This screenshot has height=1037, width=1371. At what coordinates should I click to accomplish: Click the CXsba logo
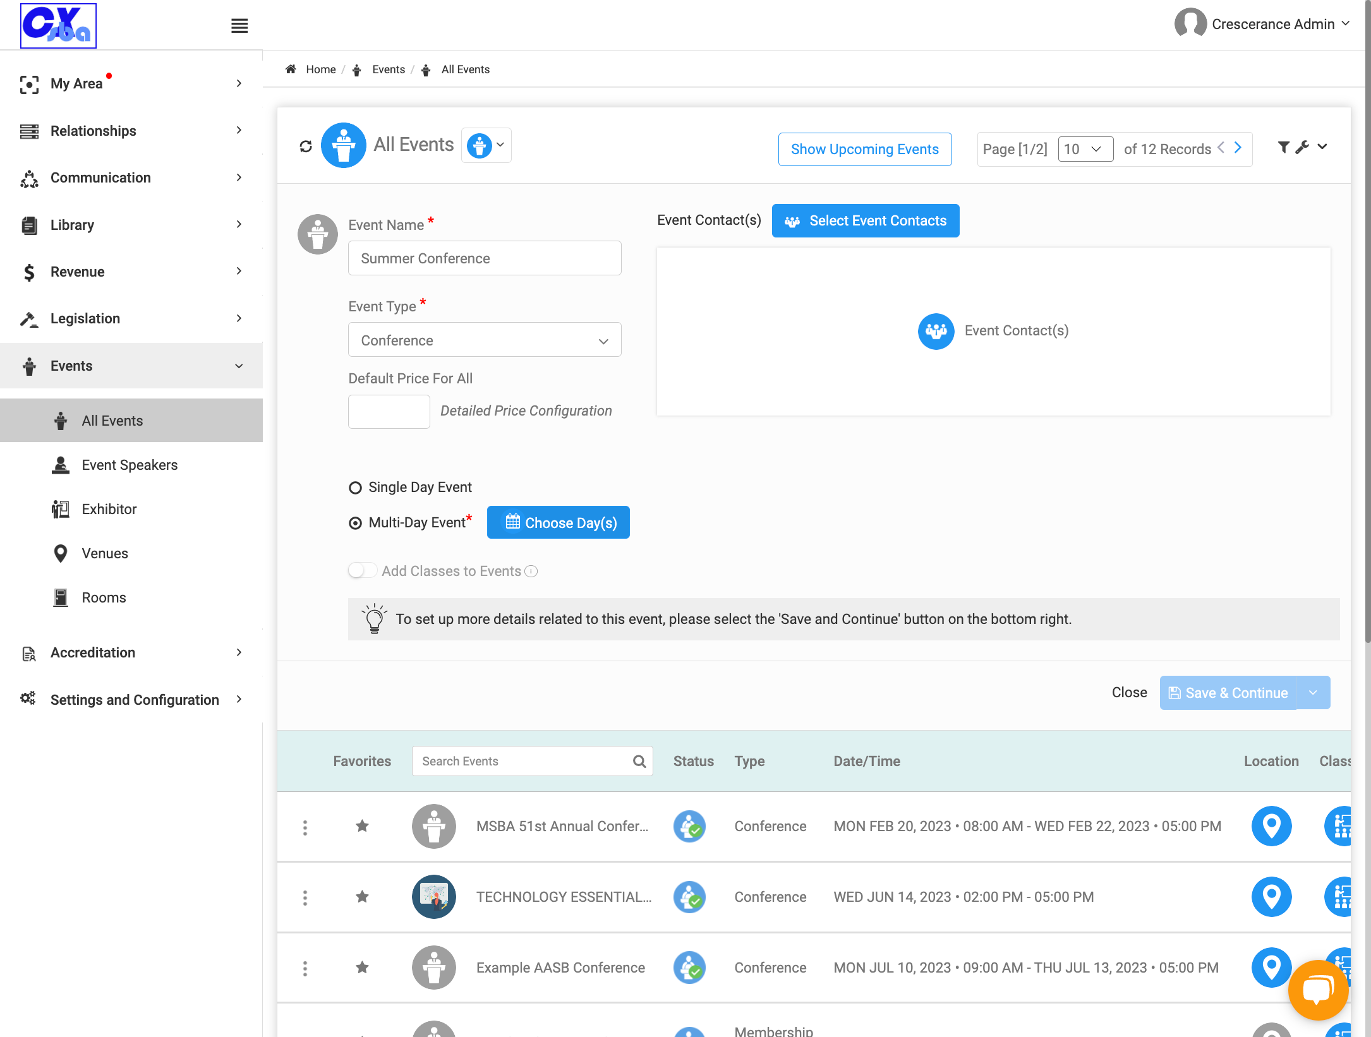point(58,26)
